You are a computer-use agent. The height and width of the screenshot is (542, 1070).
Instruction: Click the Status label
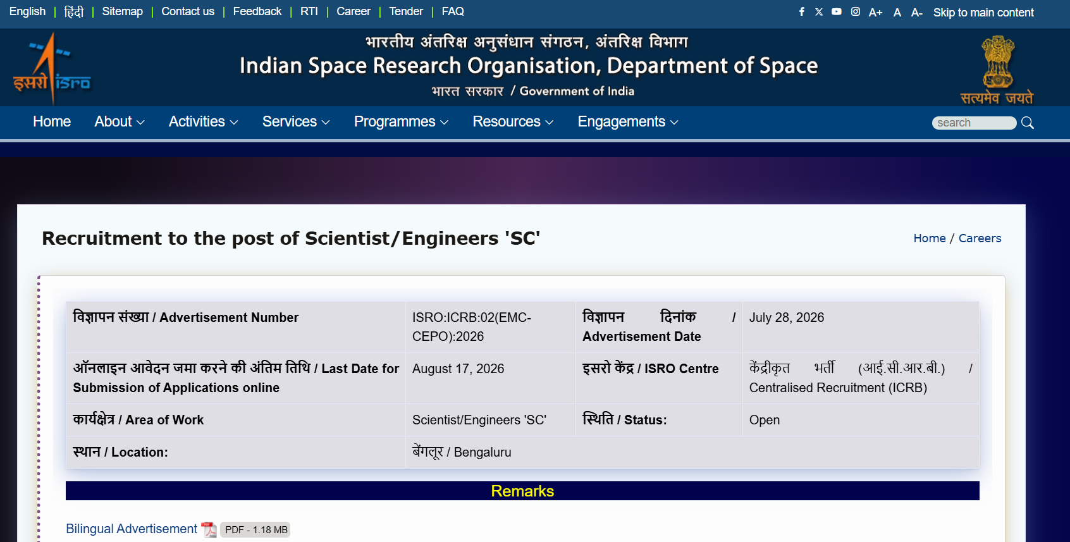(x=625, y=420)
